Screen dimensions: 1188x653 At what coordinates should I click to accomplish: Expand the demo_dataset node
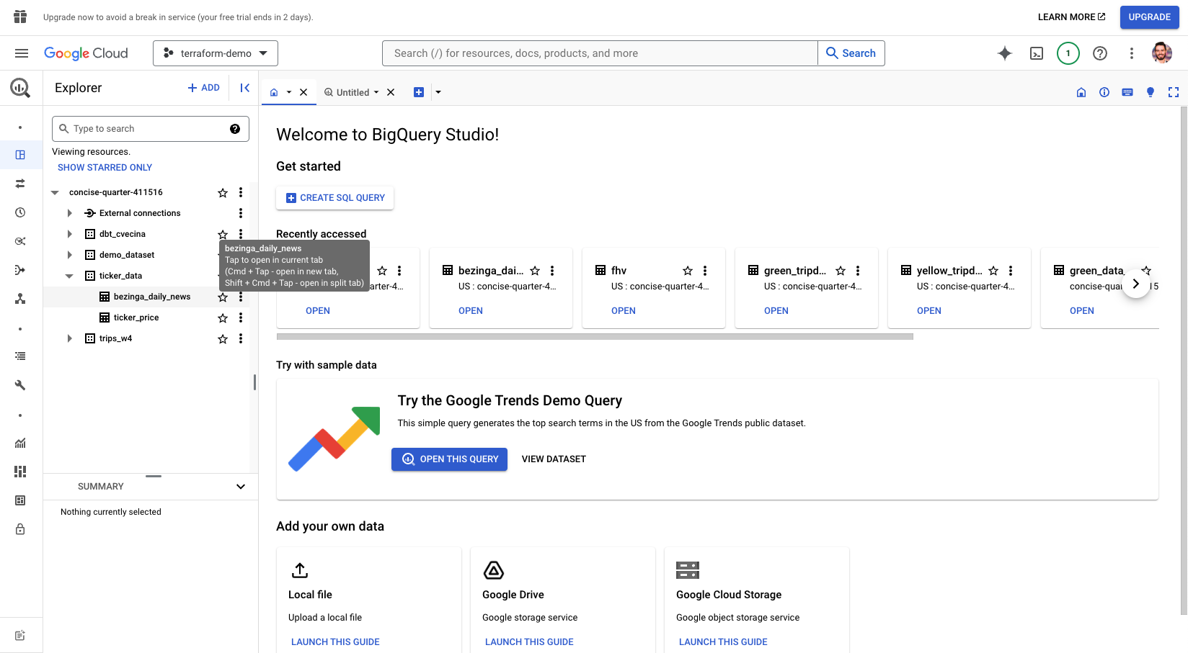pyautogui.click(x=69, y=255)
